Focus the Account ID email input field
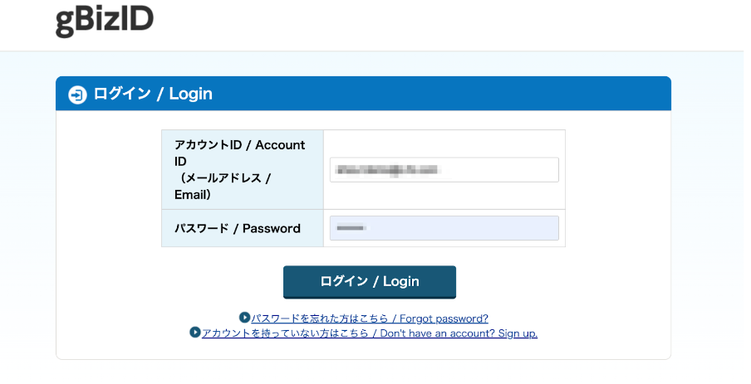 pyautogui.click(x=444, y=170)
